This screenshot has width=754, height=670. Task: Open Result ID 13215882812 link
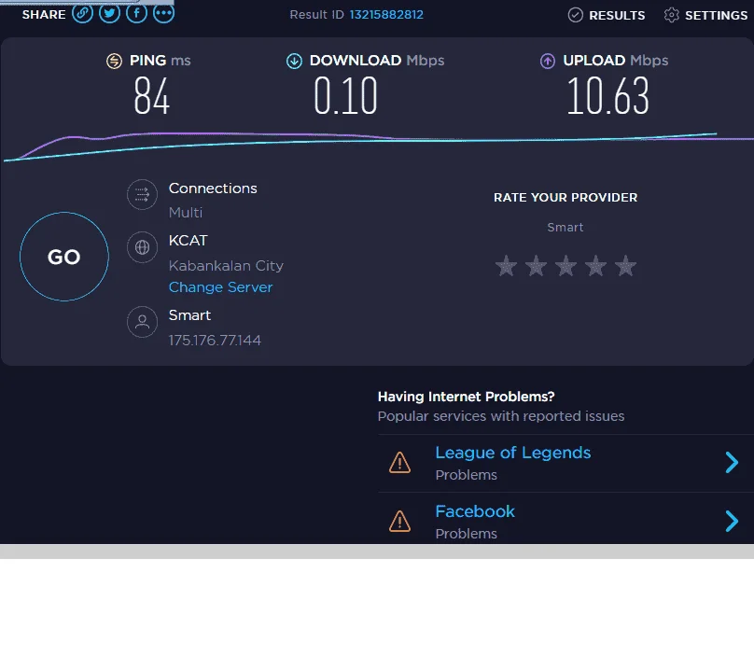pyautogui.click(x=386, y=15)
